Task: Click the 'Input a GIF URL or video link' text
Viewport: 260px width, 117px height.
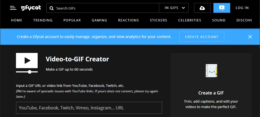Action: [x=70, y=86]
